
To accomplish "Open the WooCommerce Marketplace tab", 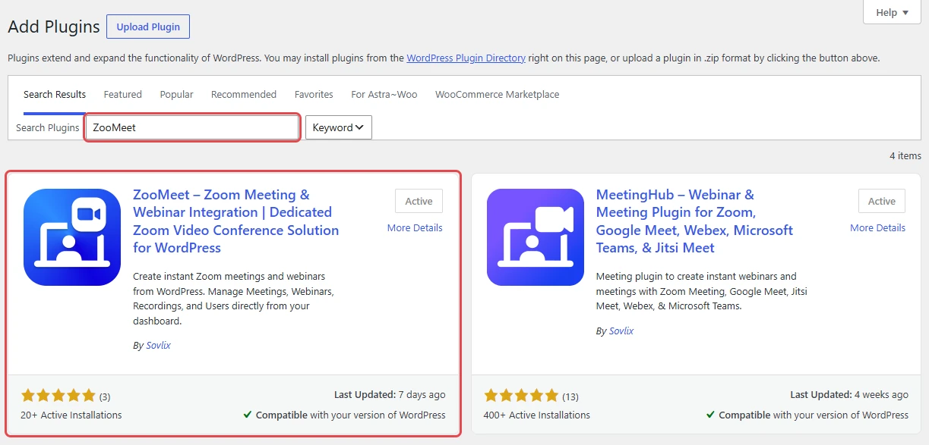I will tap(497, 95).
